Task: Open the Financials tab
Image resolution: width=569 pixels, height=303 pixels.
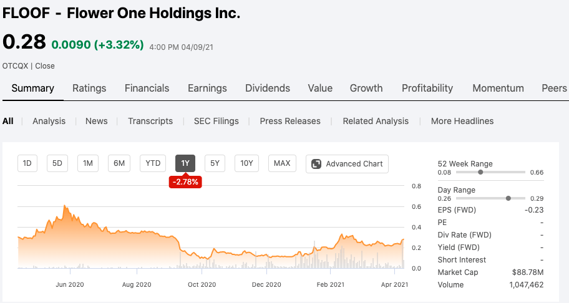Action: [147, 88]
